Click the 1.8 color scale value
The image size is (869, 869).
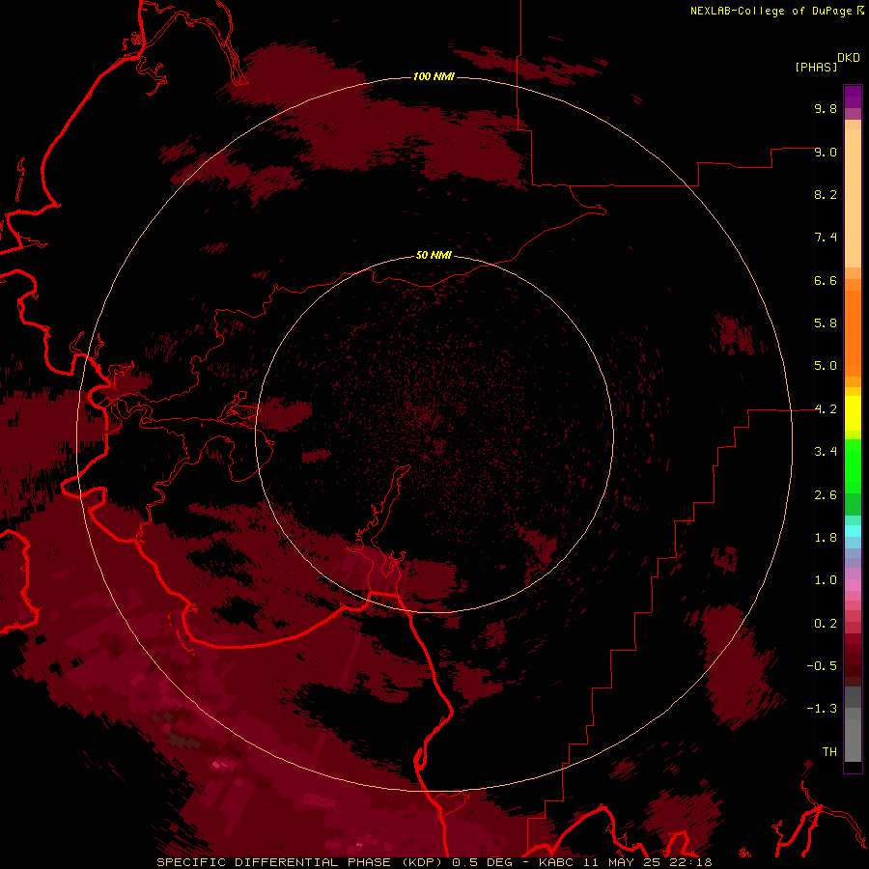[x=826, y=538]
